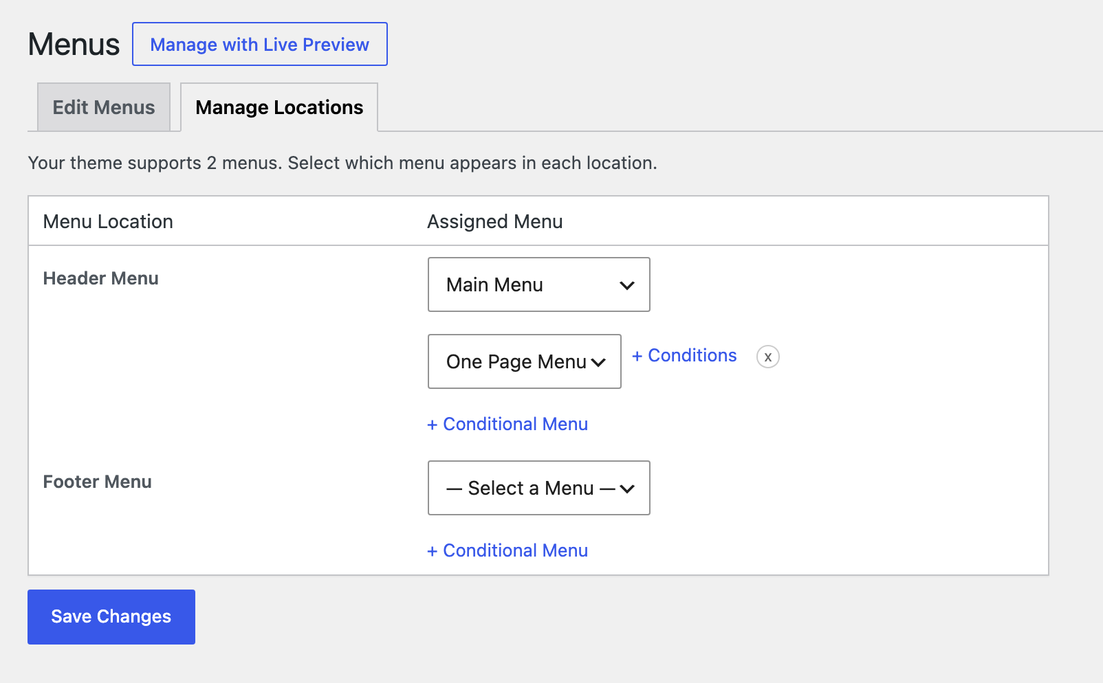
Task: Open the One Page Menu conditional dropdown
Action: 524,361
